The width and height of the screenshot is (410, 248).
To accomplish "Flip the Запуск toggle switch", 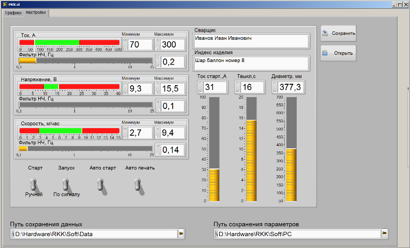I will [65, 184].
